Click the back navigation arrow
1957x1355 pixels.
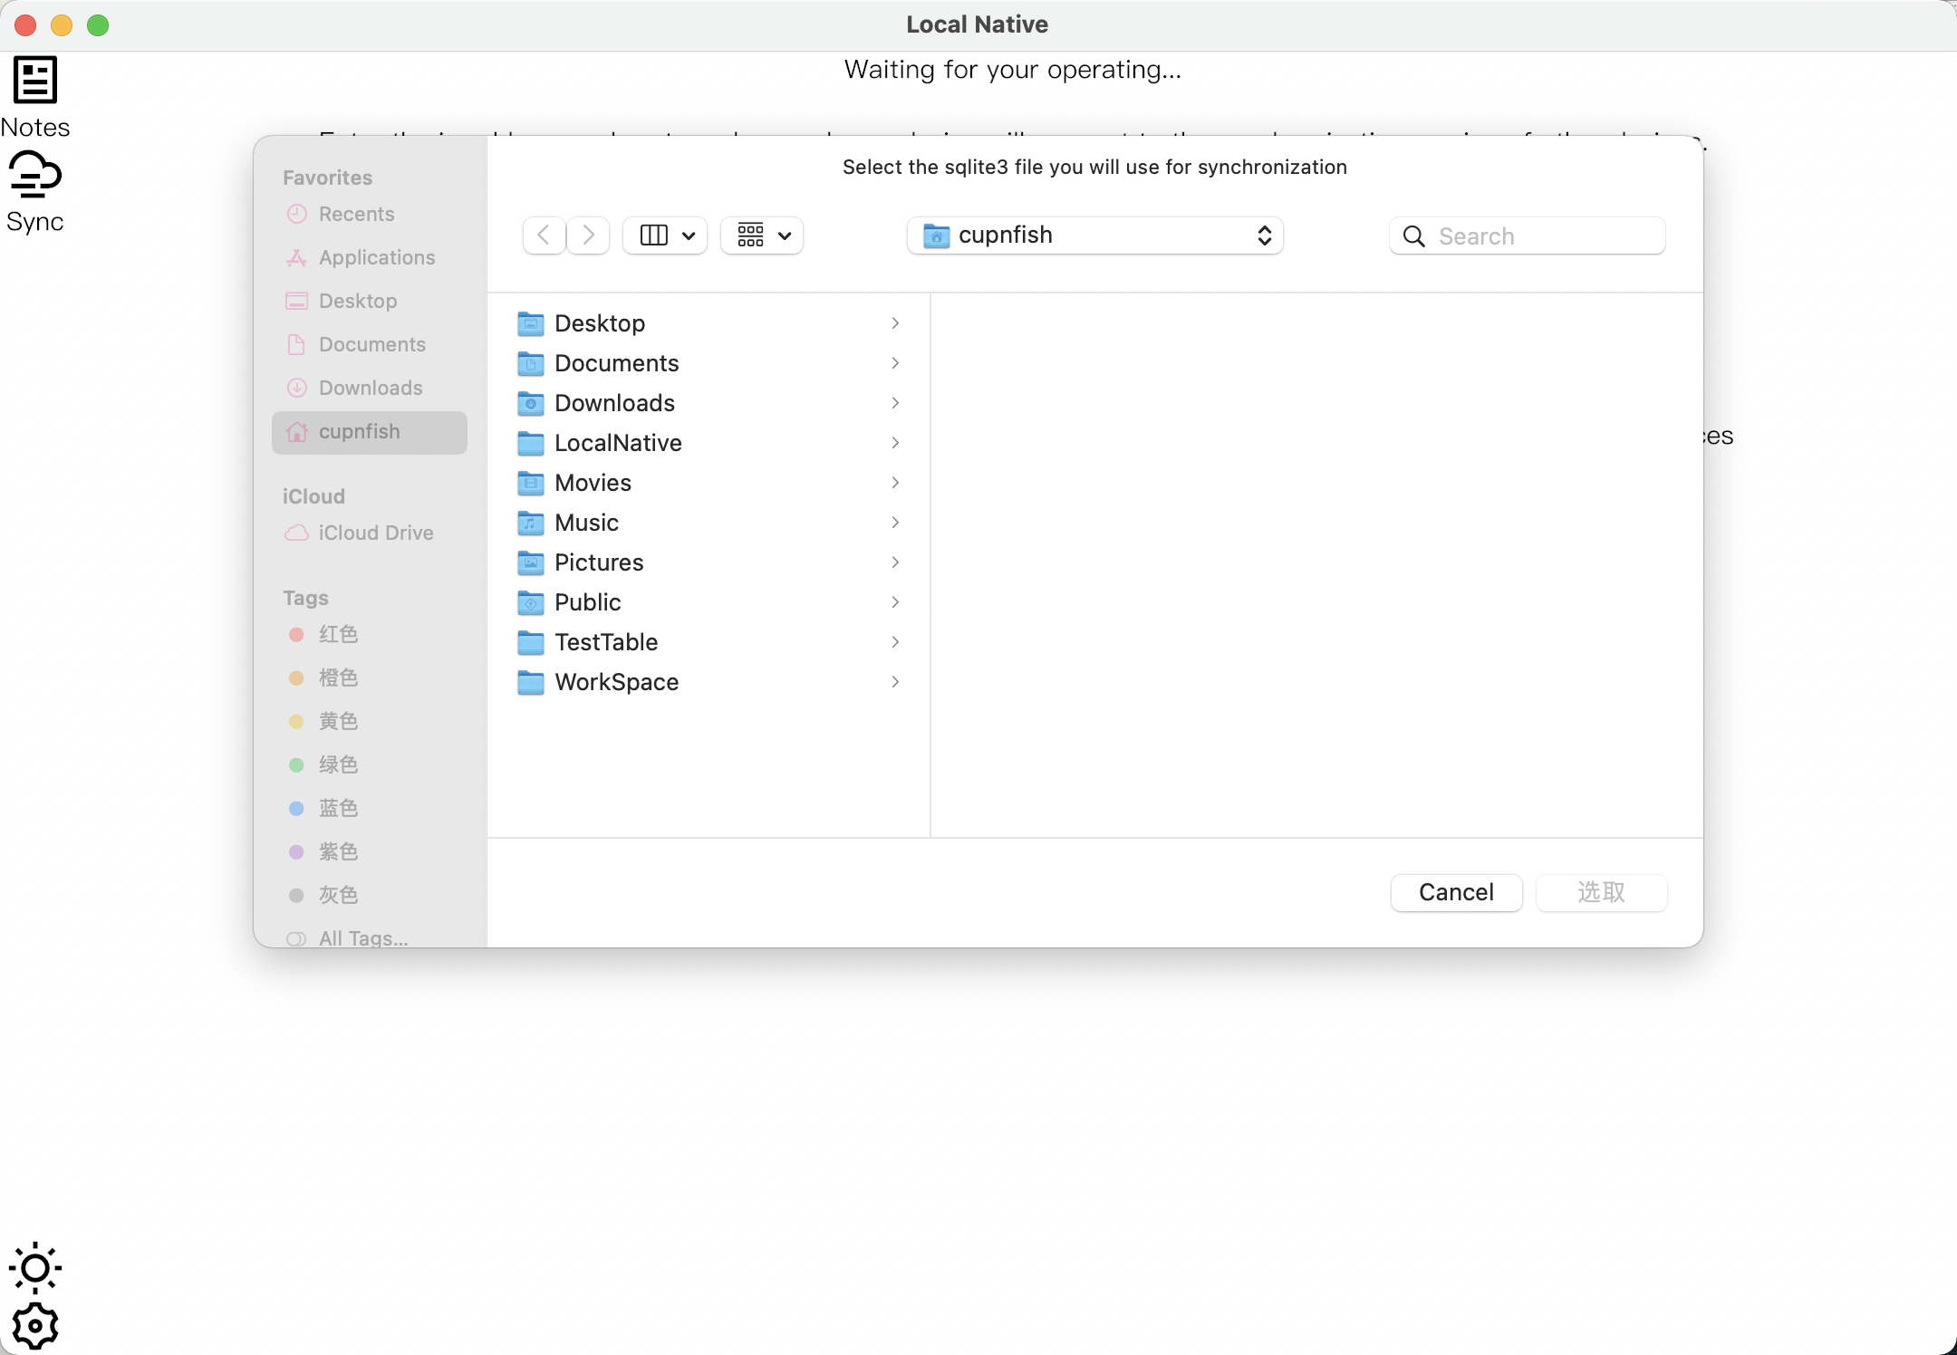544,235
